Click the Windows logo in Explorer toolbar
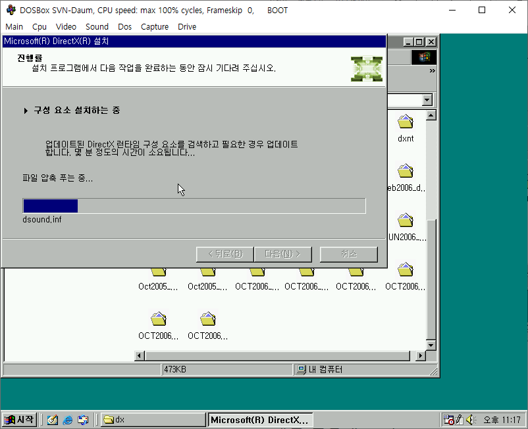The width and height of the screenshot is (528, 429). [x=423, y=57]
